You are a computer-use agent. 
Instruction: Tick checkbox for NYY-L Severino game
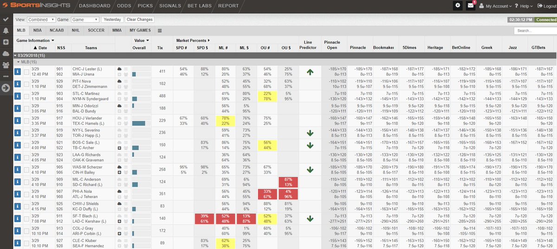click(26, 133)
